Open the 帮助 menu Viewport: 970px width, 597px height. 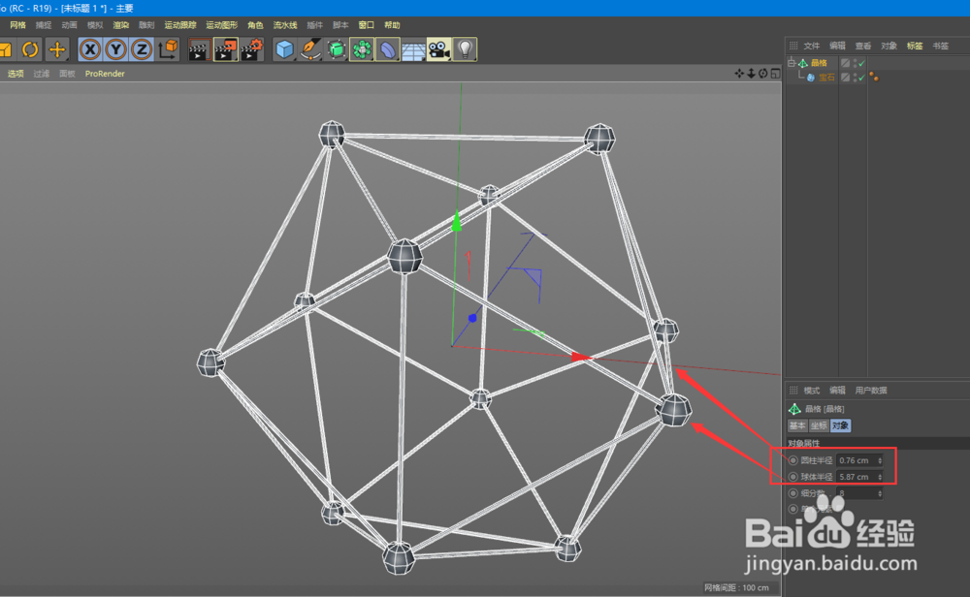point(392,25)
